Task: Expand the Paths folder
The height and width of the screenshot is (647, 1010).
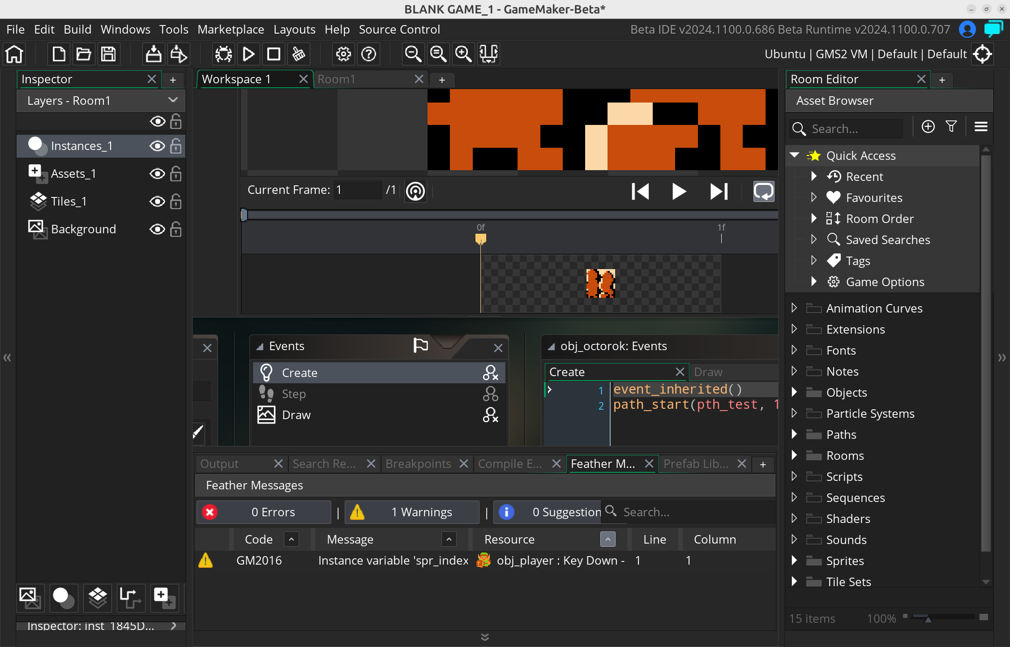Action: tap(794, 434)
